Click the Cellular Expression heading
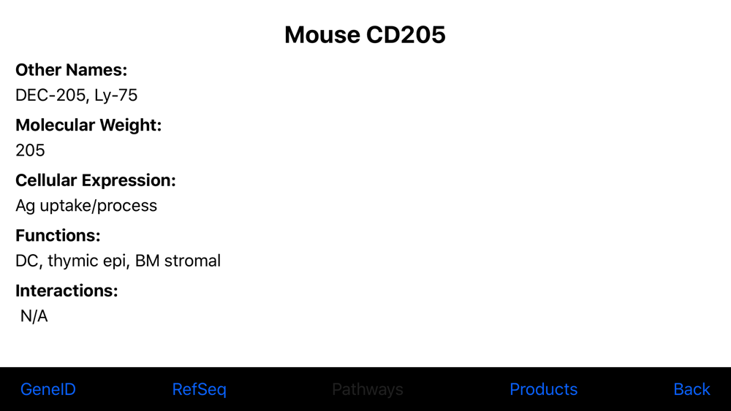 [x=96, y=180]
